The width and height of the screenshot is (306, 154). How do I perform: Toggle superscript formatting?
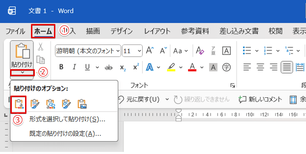click(x=136, y=67)
